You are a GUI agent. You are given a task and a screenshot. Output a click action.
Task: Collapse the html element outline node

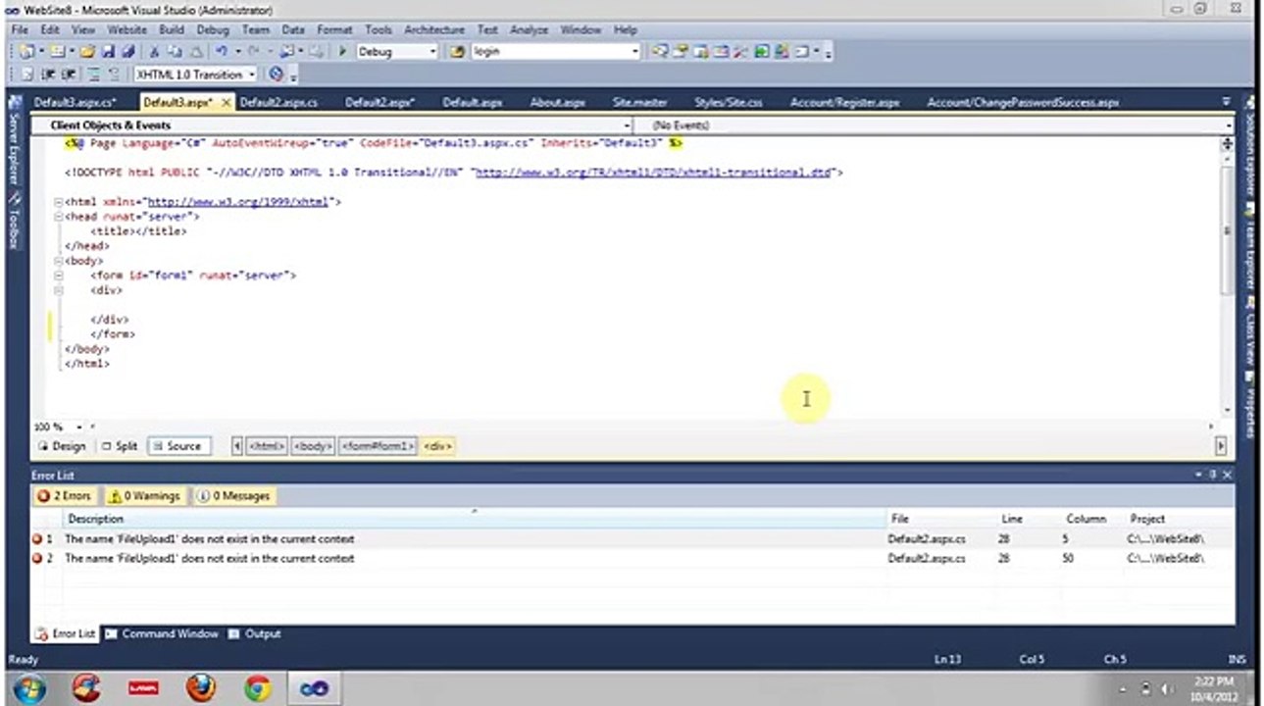click(59, 202)
